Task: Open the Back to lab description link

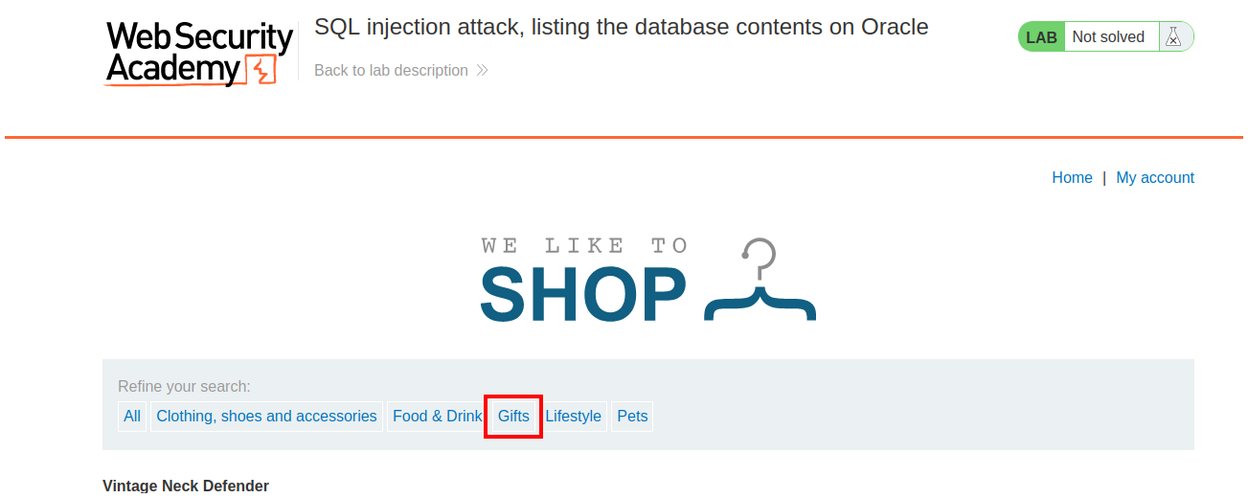Action: click(x=391, y=71)
